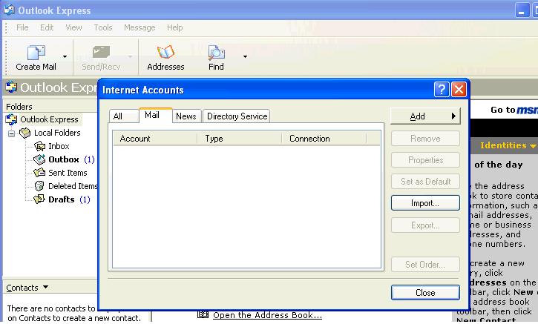Sort by the Account column header
This screenshot has width=538, height=324.
tap(155, 139)
